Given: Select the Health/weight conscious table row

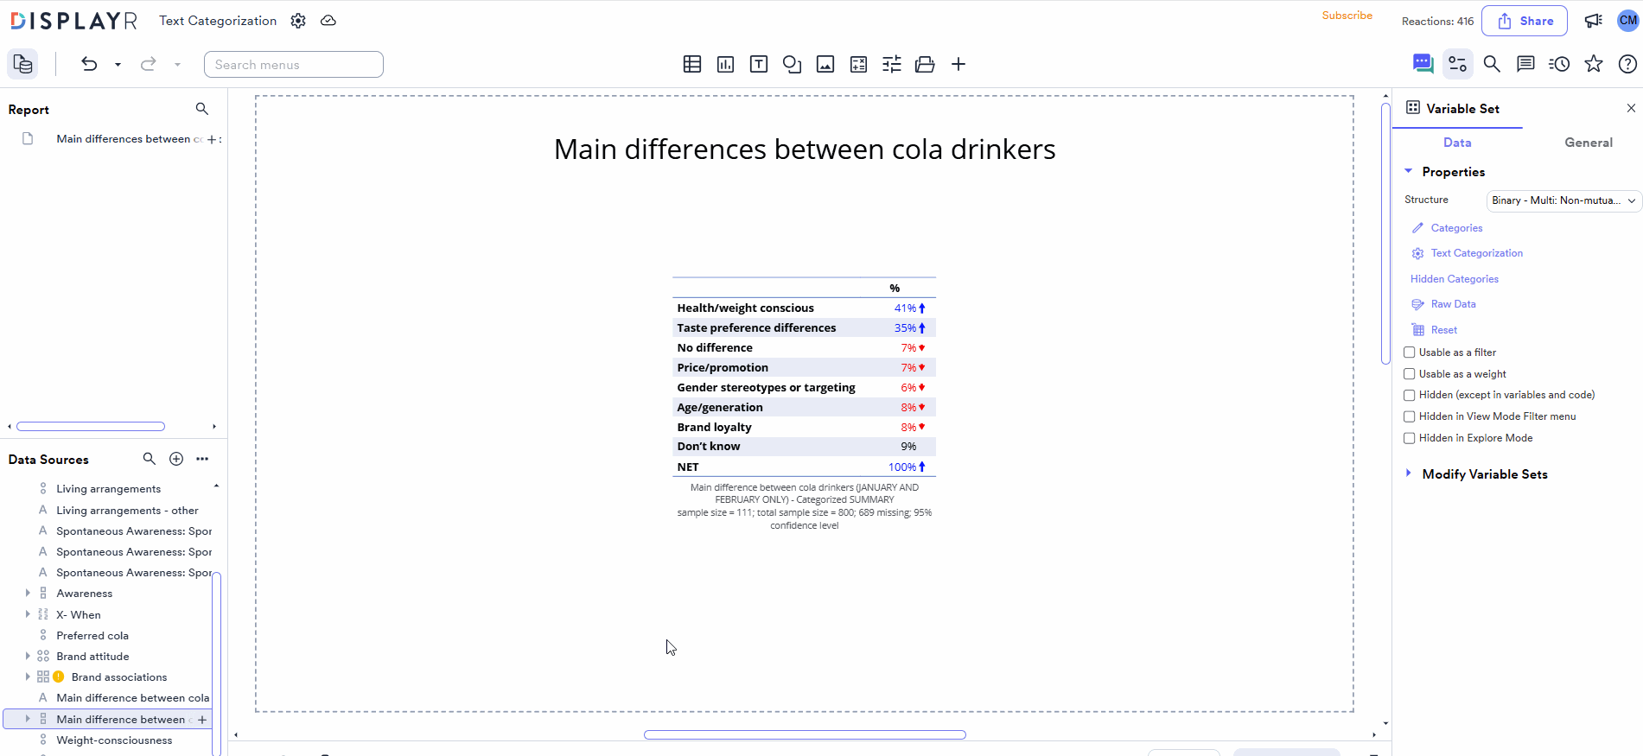Looking at the screenshot, I should click(804, 308).
